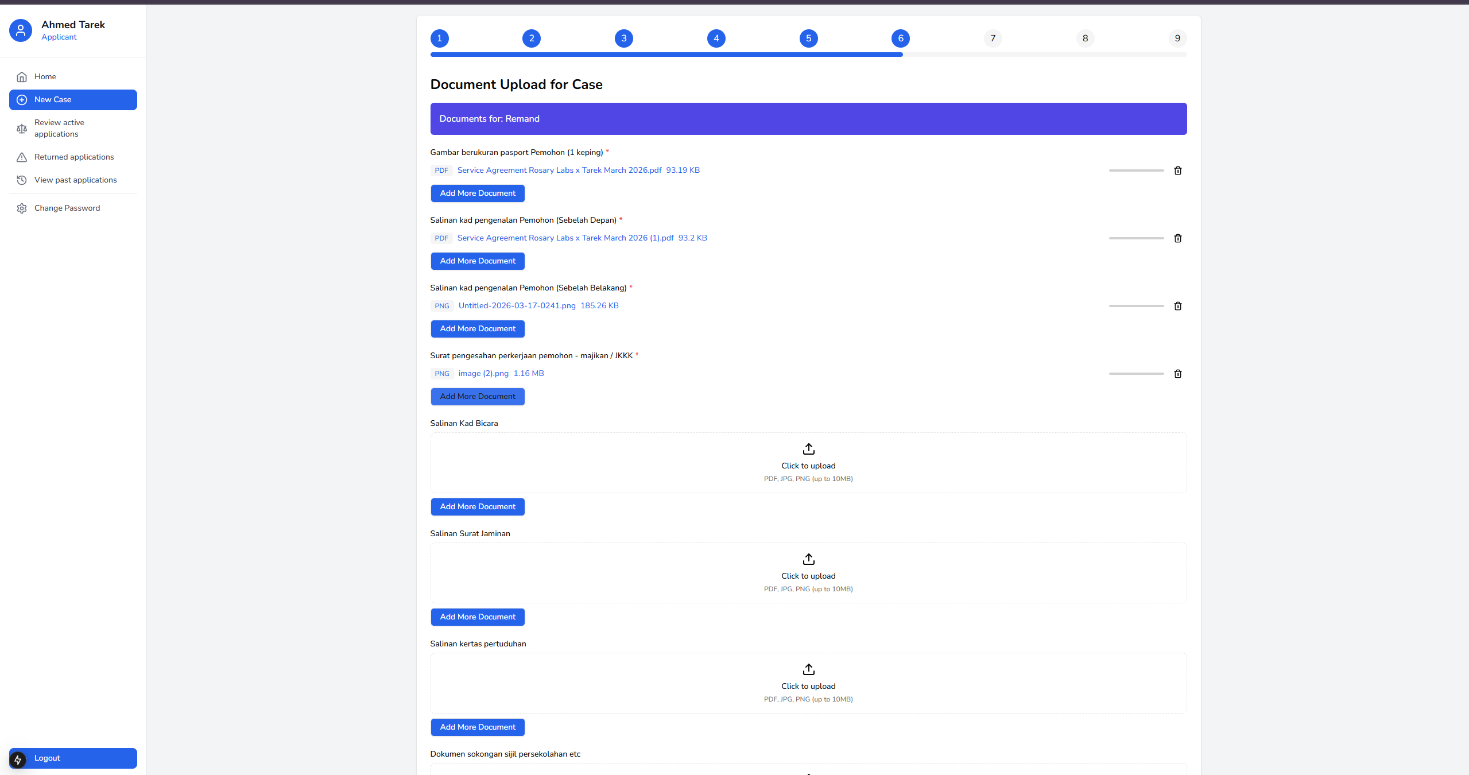This screenshot has height=775, width=1469.
Task: Click upload icon under Salinan Kad Bicara
Action: click(808, 449)
